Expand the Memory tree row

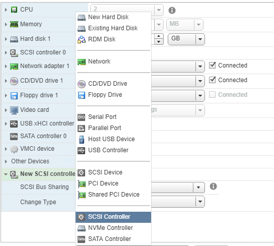click(6, 24)
